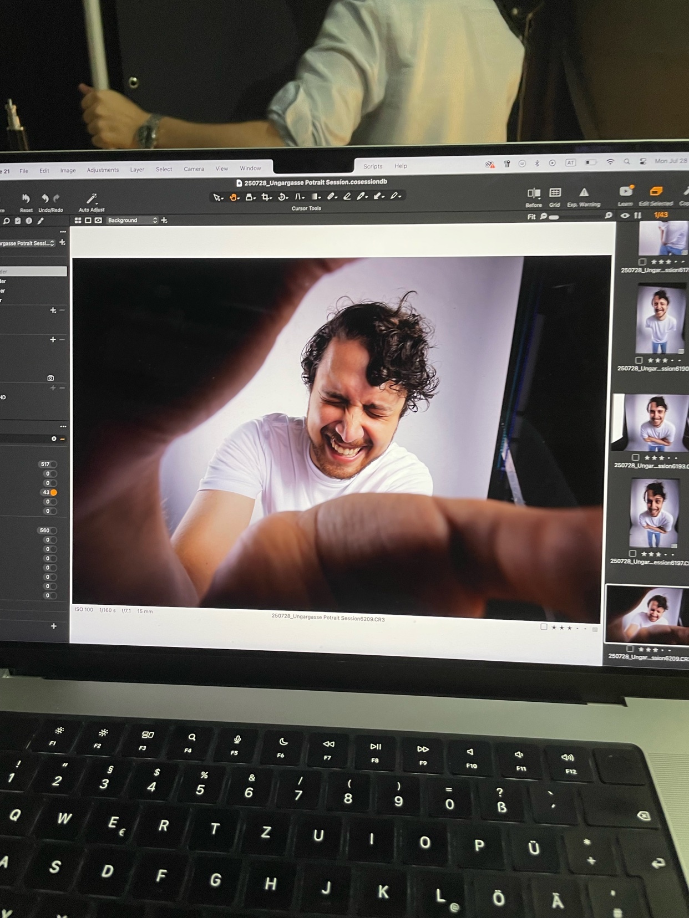Viewport: 689px width, 918px height.
Task: Tick checkbox under Session6197 thumbnail
Action: [632, 554]
